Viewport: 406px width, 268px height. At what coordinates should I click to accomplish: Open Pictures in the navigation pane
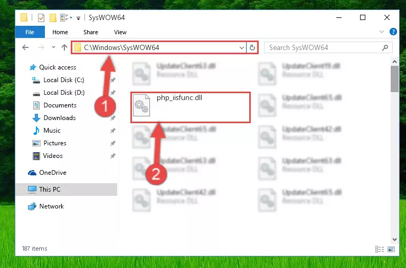click(55, 143)
